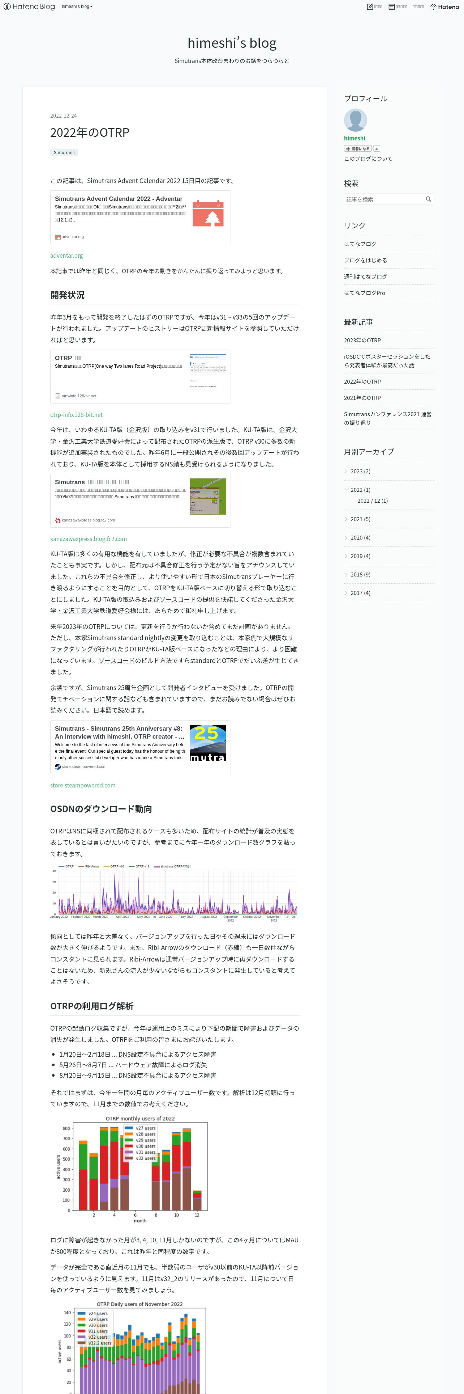Image resolution: width=464 pixels, height=1394 pixels.
Task: Select the Simutrans category tag
Action: 64,153
